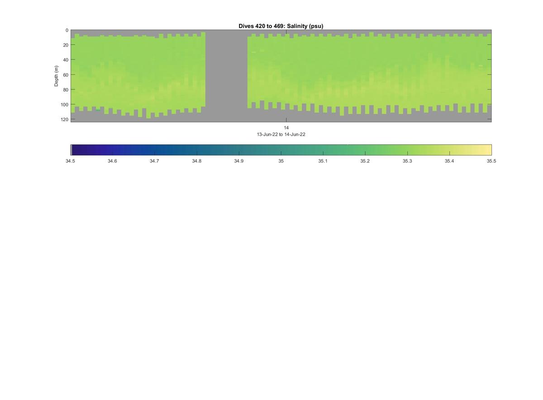Click the colorbar label '34.9'

pos(238,161)
